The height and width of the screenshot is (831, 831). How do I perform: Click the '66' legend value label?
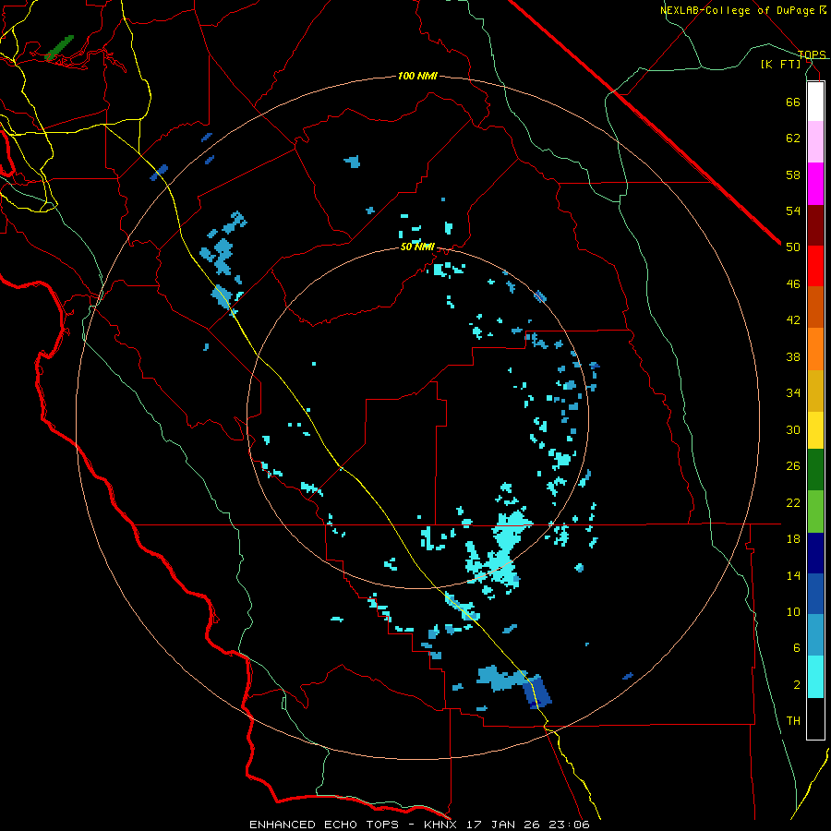793,102
